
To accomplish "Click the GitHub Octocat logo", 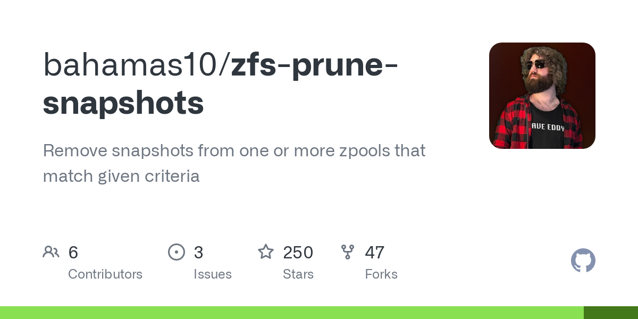I will coord(583,261).
